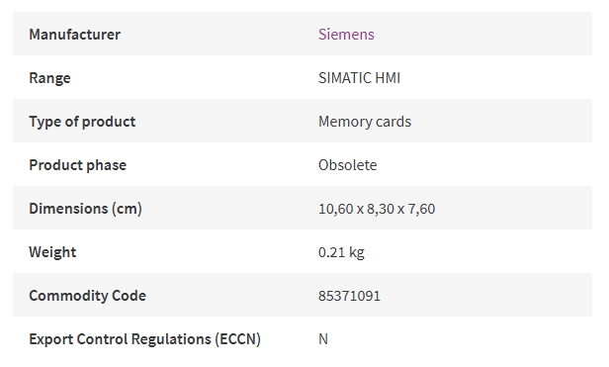Click the Weight row label
The image size is (609, 367).
[x=52, y=252]
